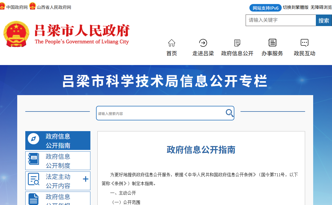Open the 政府信息公开 menu item
This screenshot has width=332, height=205.
pos(237,53)
